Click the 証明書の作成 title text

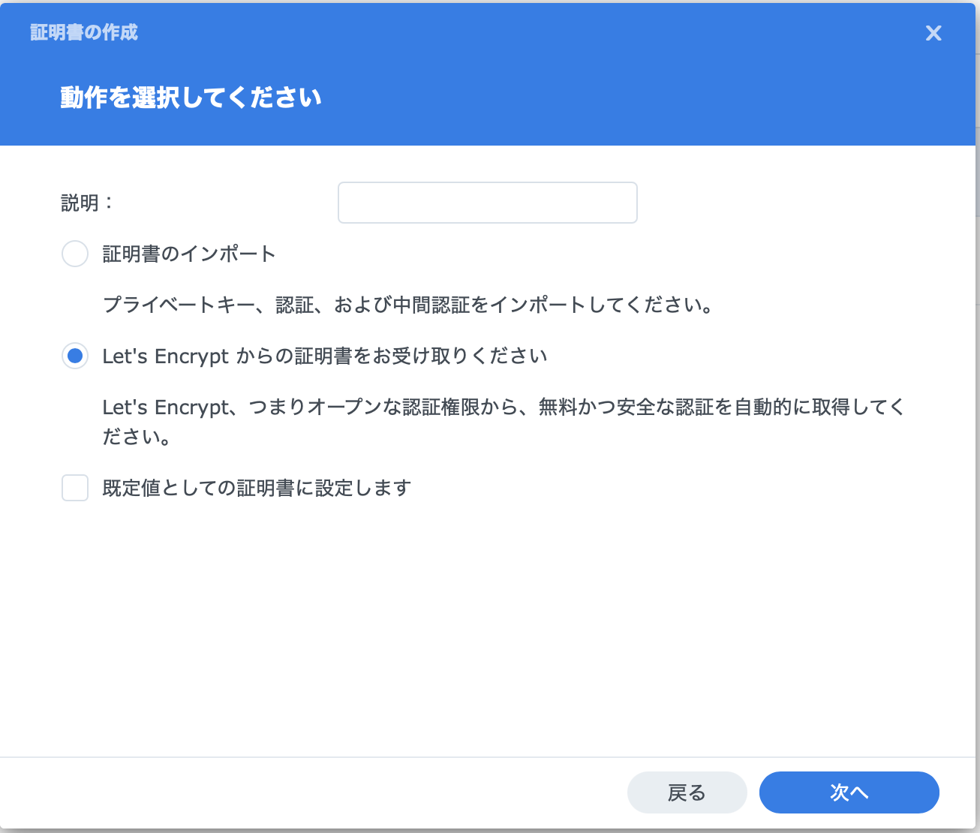[x=84, y=33]
